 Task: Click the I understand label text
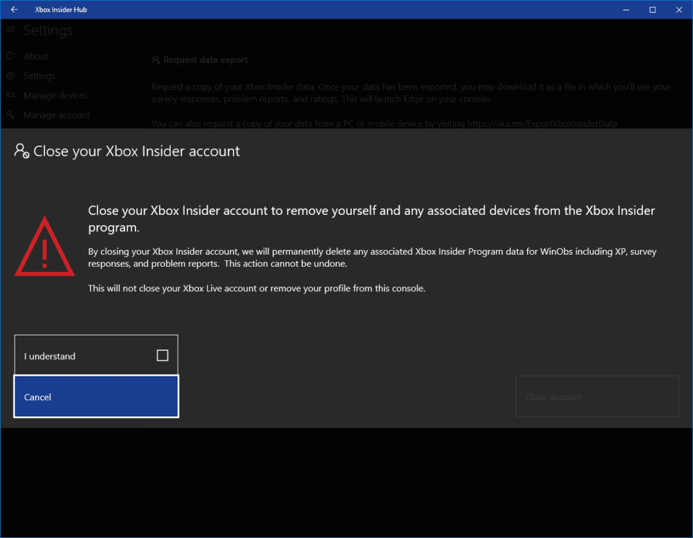49,356
